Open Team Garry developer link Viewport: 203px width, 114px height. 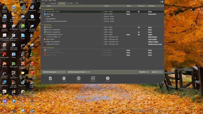click(152, 14)
